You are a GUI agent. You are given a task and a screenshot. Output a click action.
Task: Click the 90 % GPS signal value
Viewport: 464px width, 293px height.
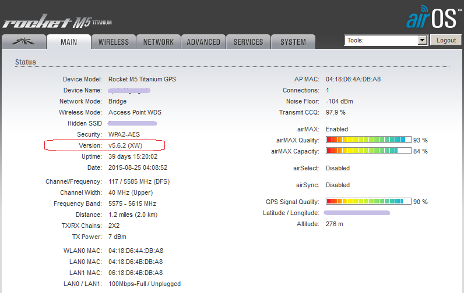[420, 202]
